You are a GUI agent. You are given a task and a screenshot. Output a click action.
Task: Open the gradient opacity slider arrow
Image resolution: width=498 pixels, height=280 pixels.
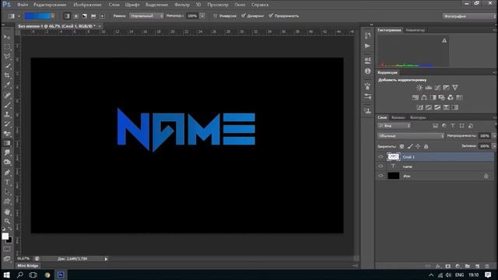click(x=202, y=16)
